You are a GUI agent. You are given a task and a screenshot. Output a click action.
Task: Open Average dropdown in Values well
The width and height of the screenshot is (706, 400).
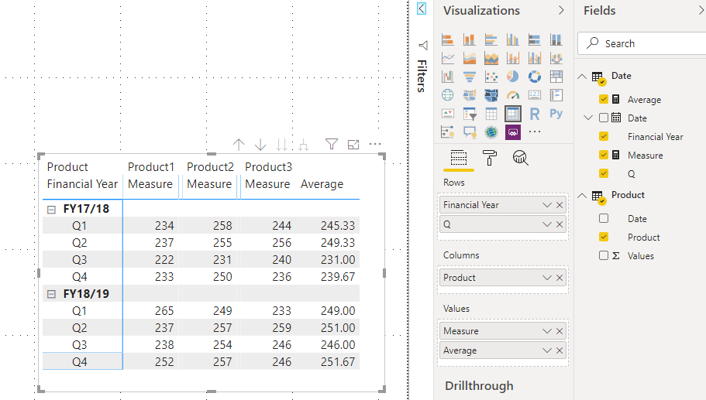click(547, 350)
